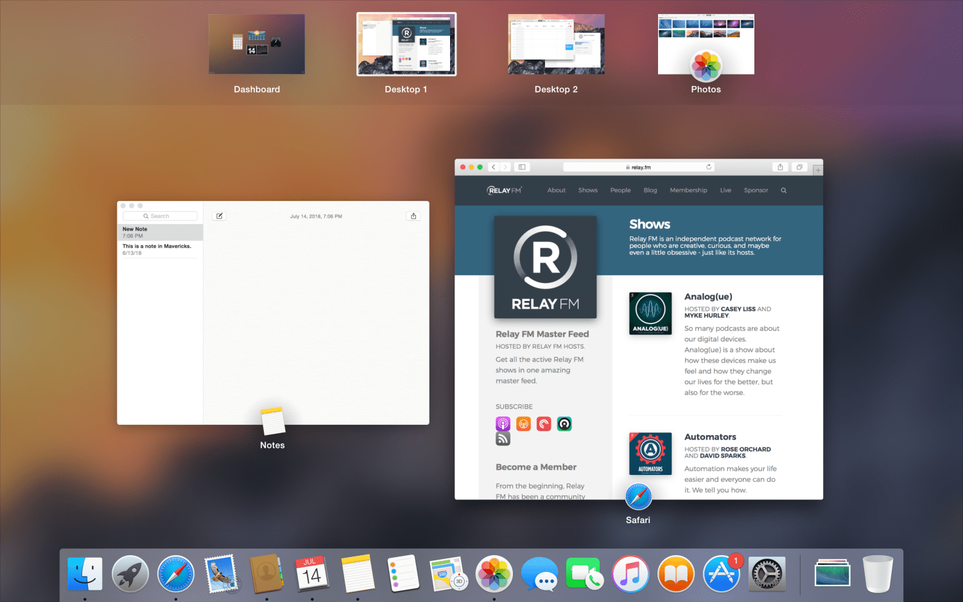Click the Notes app icon below Notes window
Screen dimensions: 963x602
click(272, 422)
